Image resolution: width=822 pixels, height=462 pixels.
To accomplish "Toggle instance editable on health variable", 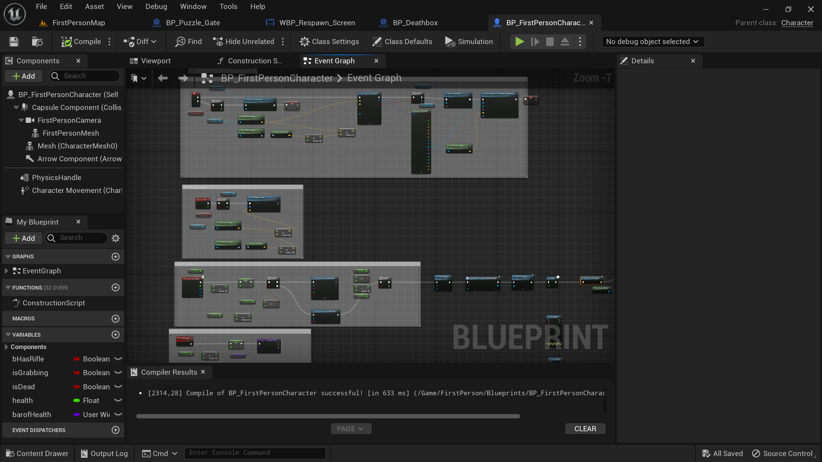I will coord(118,400).
